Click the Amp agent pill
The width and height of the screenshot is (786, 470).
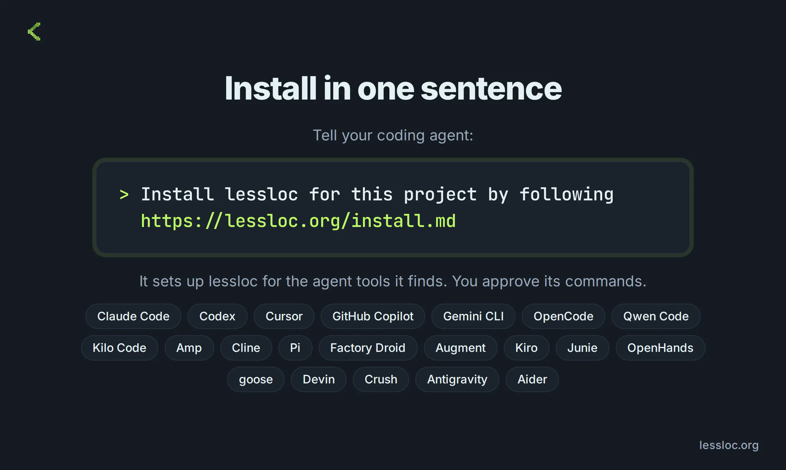click(189, 348)
